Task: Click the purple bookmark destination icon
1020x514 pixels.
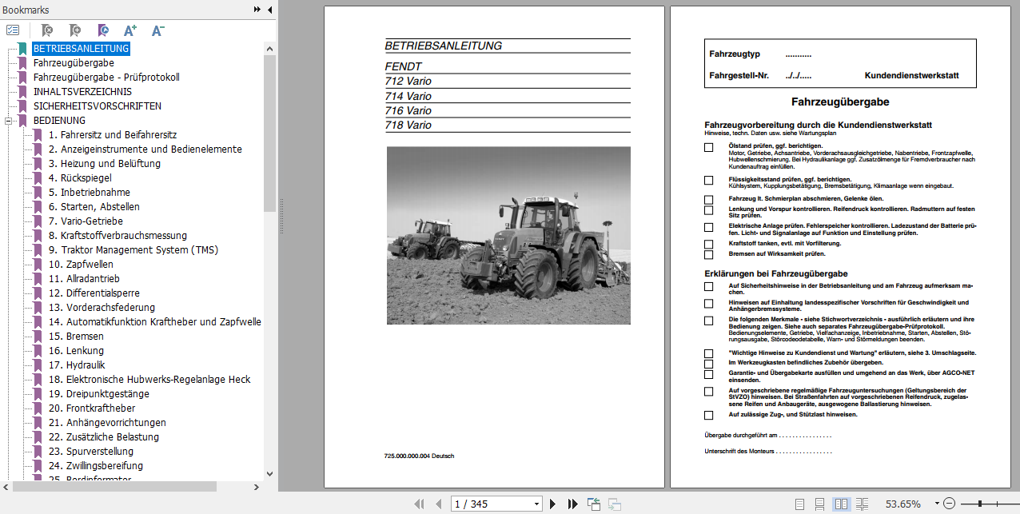Action: click(103, 30)
